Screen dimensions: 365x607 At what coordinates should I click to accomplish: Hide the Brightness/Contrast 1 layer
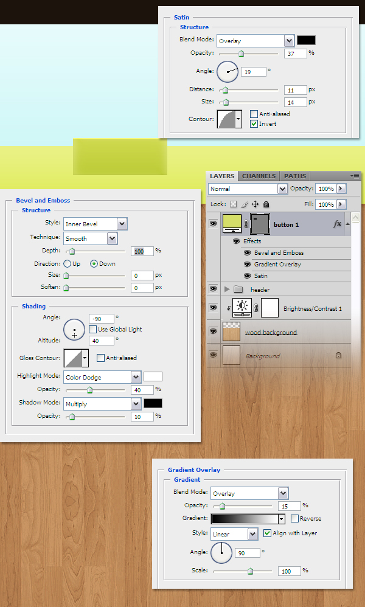point(213,308)
